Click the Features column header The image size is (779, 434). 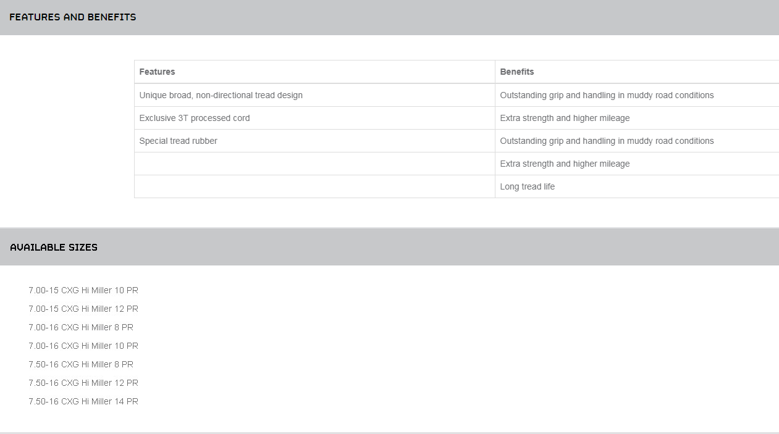point(157,72)
